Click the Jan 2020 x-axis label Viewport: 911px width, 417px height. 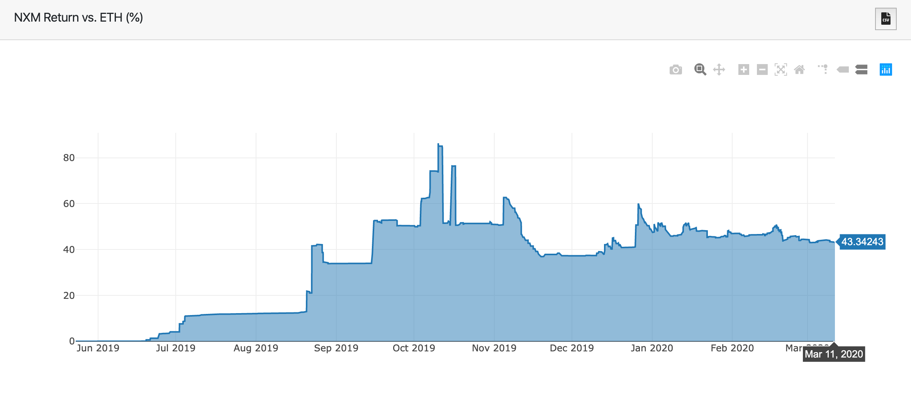tap(651, 348)
